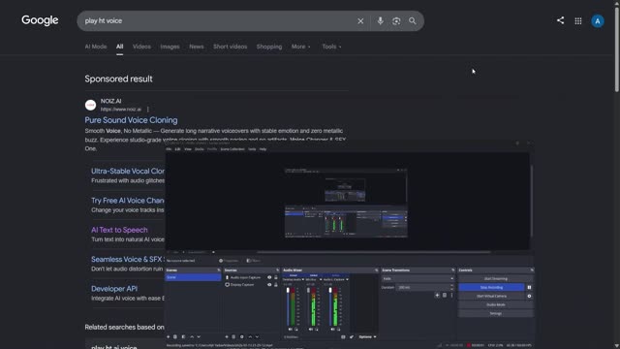Open Settings from OBS Controls dock
This screenshot has width=620, height=349.
click(496, 313)
